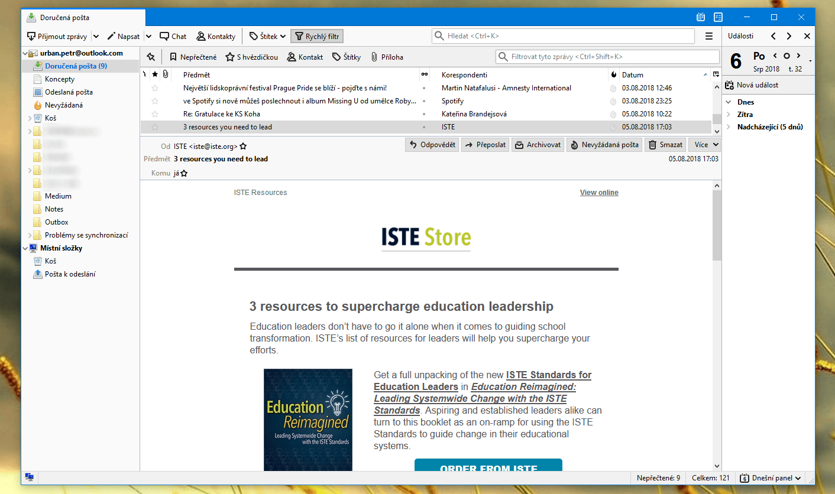The width and height of the screenshot is (835, 494).
Task: Toggle read status of Amnesty International message
Action: point(424,88)
